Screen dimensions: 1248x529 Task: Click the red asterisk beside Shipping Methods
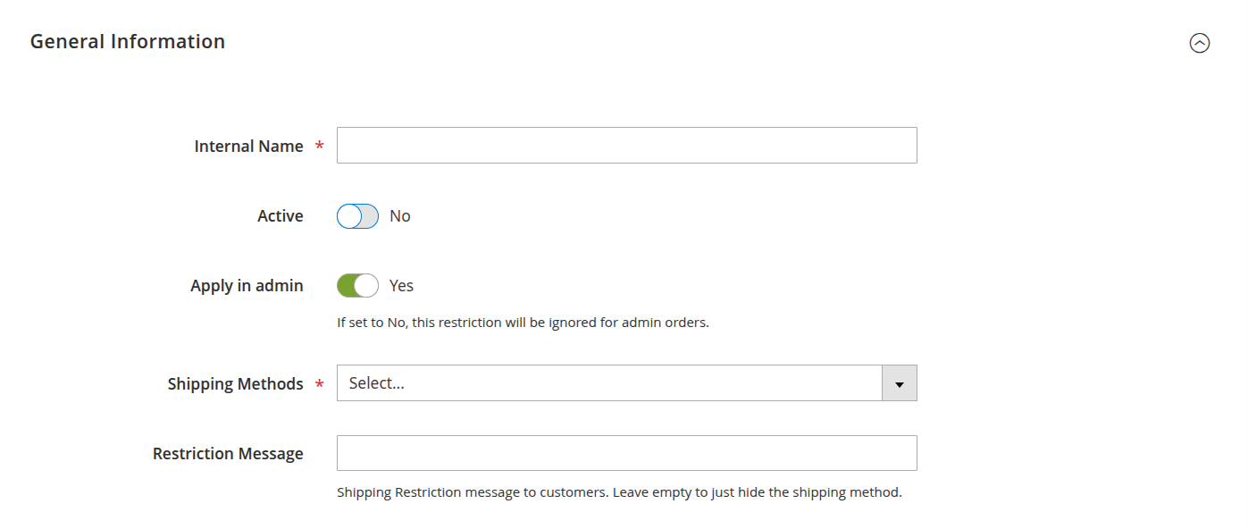[320, 384]
